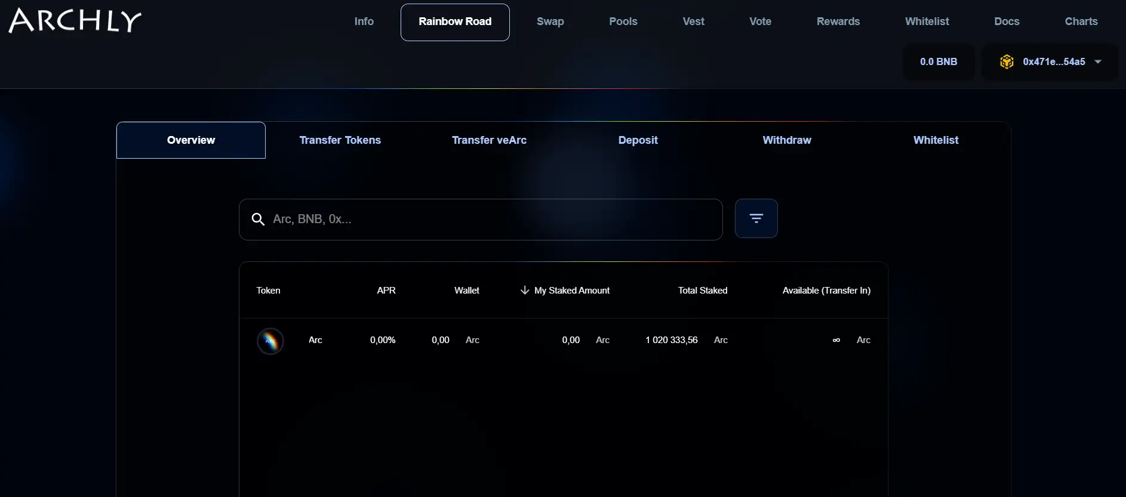This screenshot has height=497, width=1126.
Task: Open the filter options icon button
Action: pos(756,218)
